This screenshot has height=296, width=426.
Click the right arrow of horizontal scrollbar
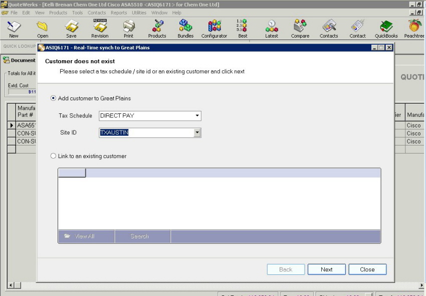tap(421, 285)
